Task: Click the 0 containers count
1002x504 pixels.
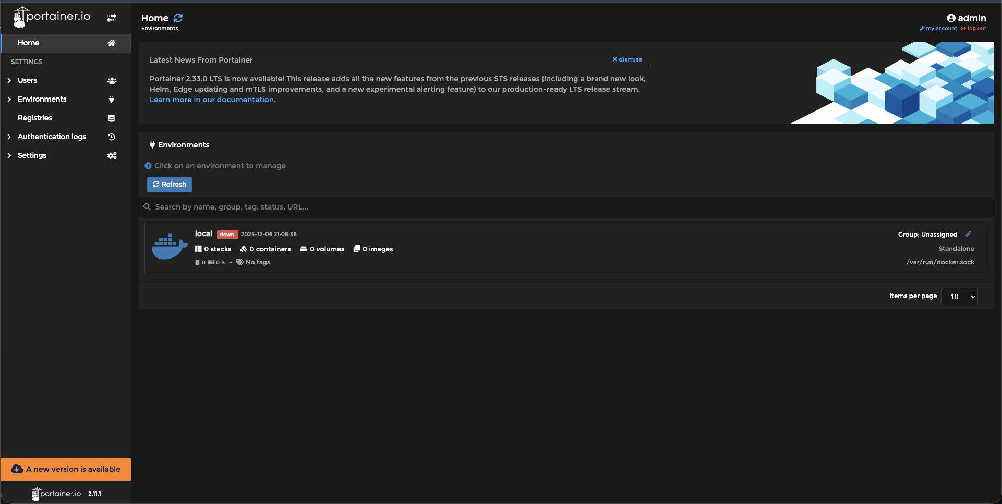Action: coord(270,249)
